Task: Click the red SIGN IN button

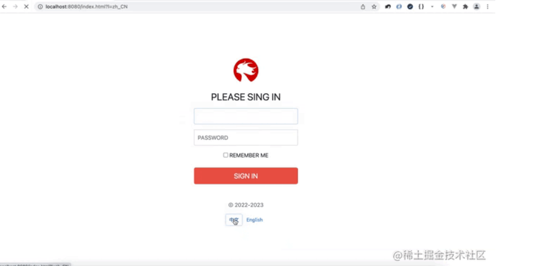Action: click(x=246, y=176)
